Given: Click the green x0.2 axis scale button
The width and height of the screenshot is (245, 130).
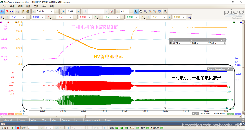Looking at the screenshot, I should (231, 114).
